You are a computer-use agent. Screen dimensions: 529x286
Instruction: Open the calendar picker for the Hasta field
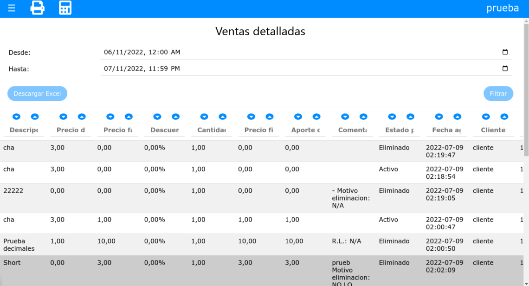coord(505,68)
